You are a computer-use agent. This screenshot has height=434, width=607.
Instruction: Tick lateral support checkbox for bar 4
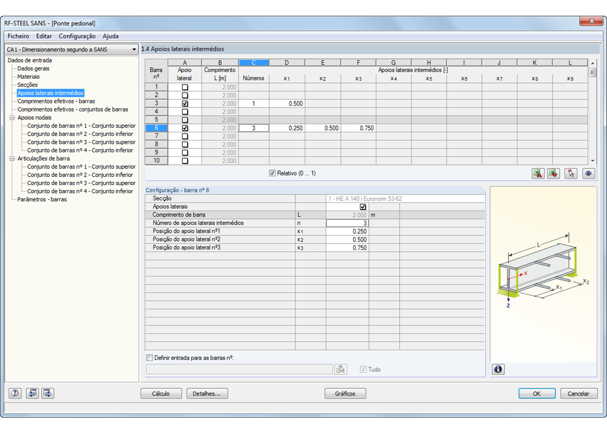pyautogui.click(x=185, y=112)
